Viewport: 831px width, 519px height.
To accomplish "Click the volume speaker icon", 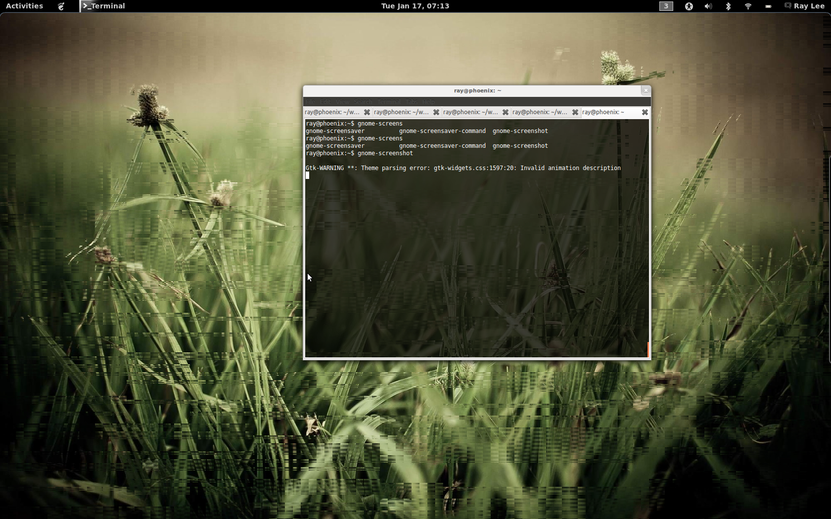I will point(708,6).
